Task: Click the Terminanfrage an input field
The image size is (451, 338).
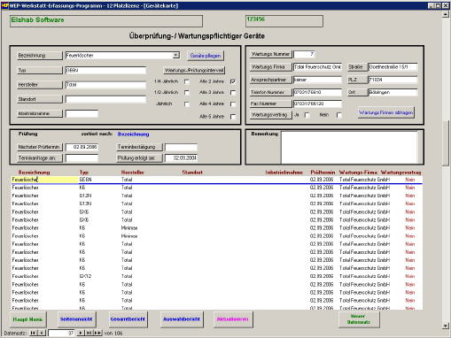Action: (x=82, y=158)
